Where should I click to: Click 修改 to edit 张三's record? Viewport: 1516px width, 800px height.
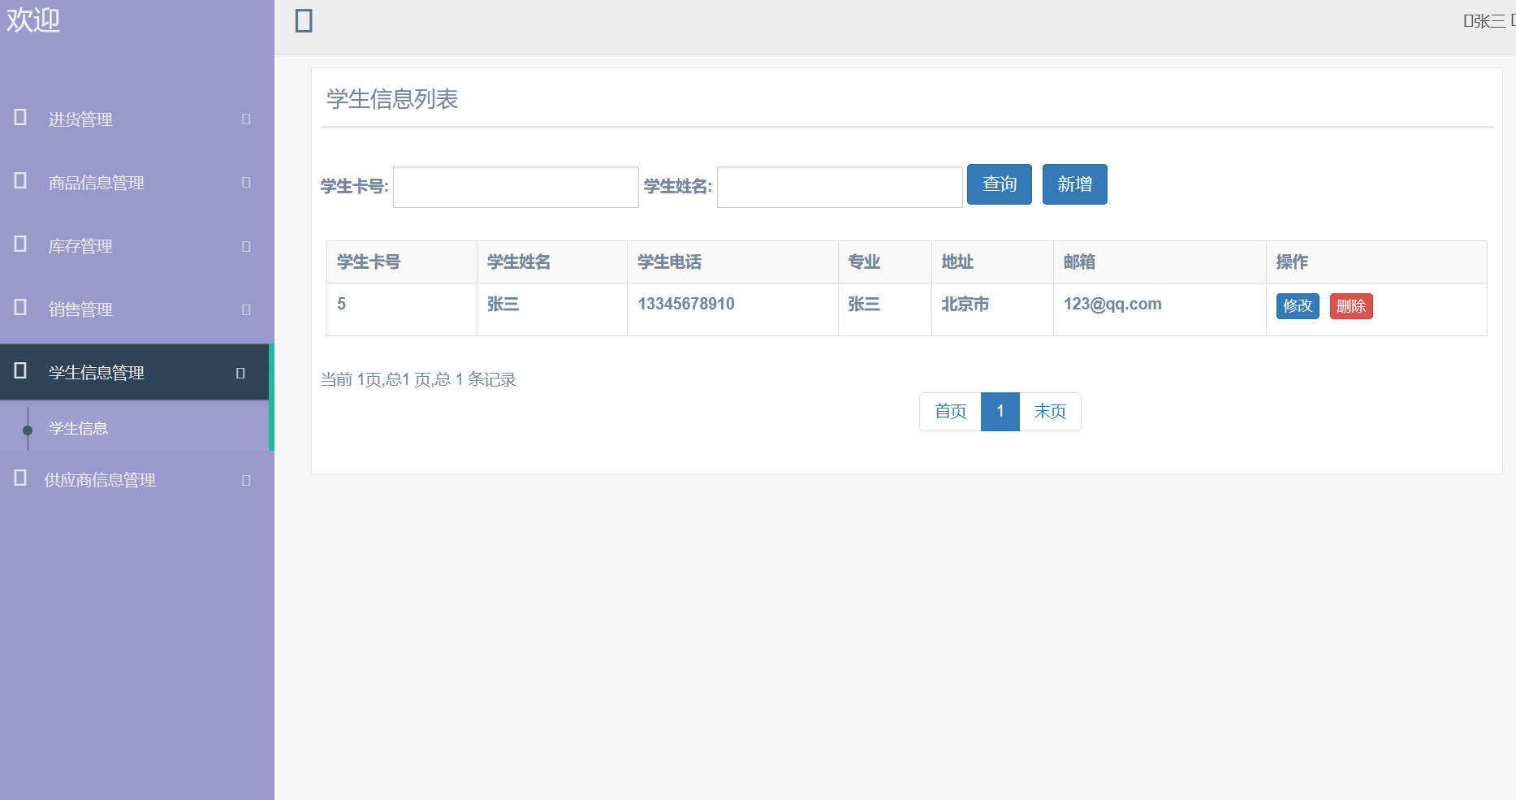(x=1297, y=306)
